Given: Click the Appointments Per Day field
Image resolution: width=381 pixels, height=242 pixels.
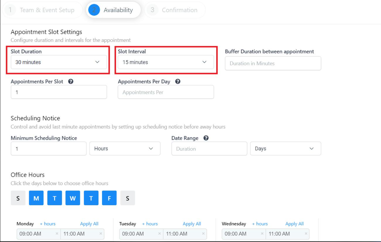Looking at the screenshot, I should click(166, 92).
